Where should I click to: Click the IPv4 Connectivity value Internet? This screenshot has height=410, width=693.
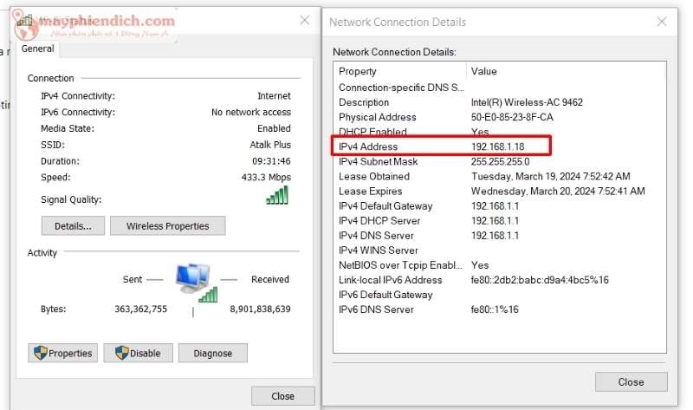(x=274, y=95)
